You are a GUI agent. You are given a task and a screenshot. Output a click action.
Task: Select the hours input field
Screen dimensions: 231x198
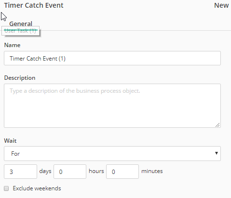point(70,172)
